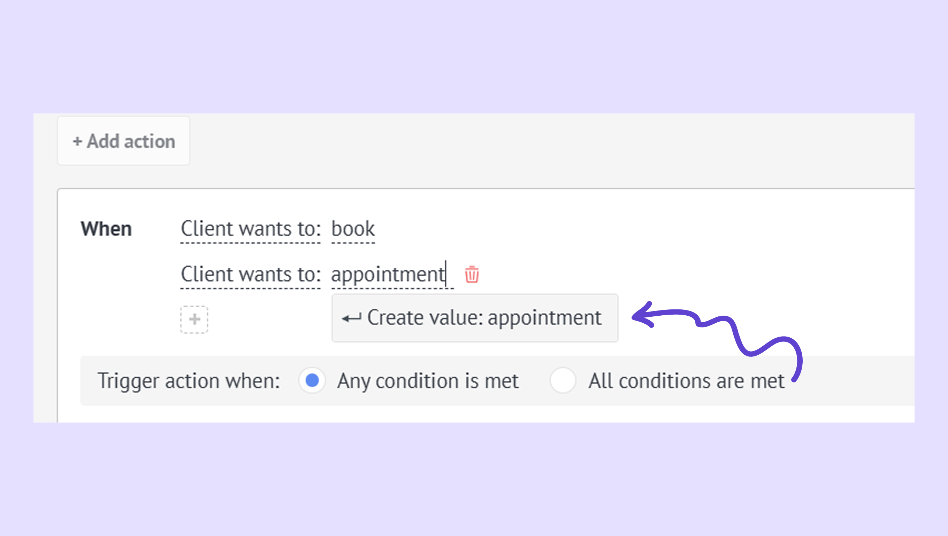Screen dimensions: 948x536
Task: Click the dashed underline beneath "appointment"
Action: 392,289
